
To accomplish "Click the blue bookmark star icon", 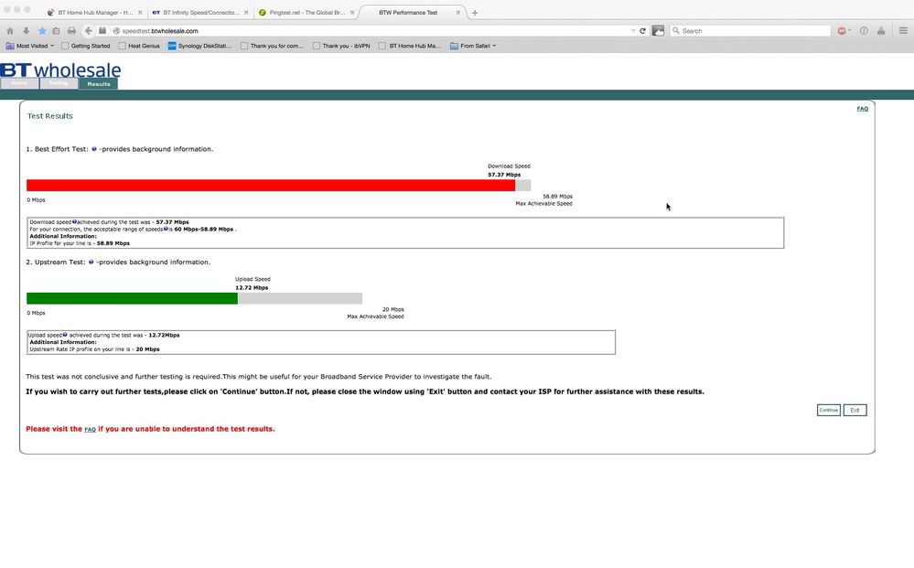I will coord(42,31).
